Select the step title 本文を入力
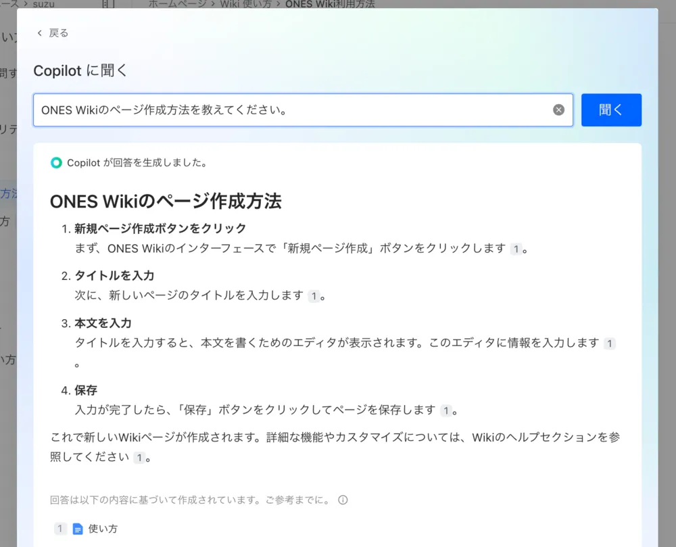Screen dimensions: 676x547 pyautogui.click(x=103, y=323)
